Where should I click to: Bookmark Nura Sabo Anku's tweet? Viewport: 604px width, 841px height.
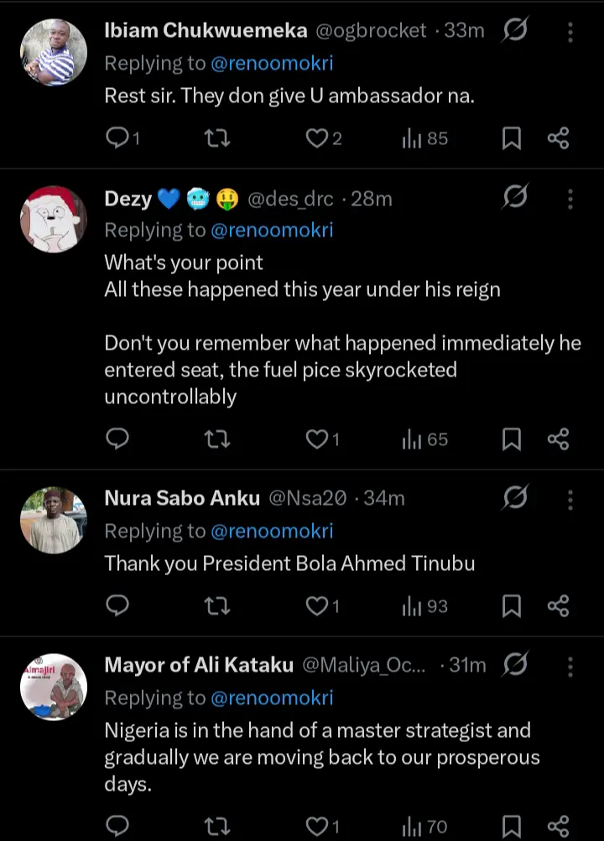tap(511, 605)
